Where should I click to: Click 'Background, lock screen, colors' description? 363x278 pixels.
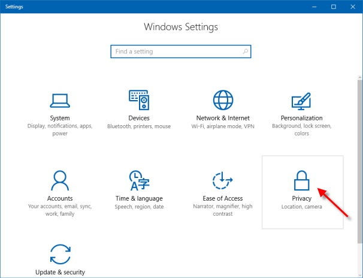tap(302, 129)
